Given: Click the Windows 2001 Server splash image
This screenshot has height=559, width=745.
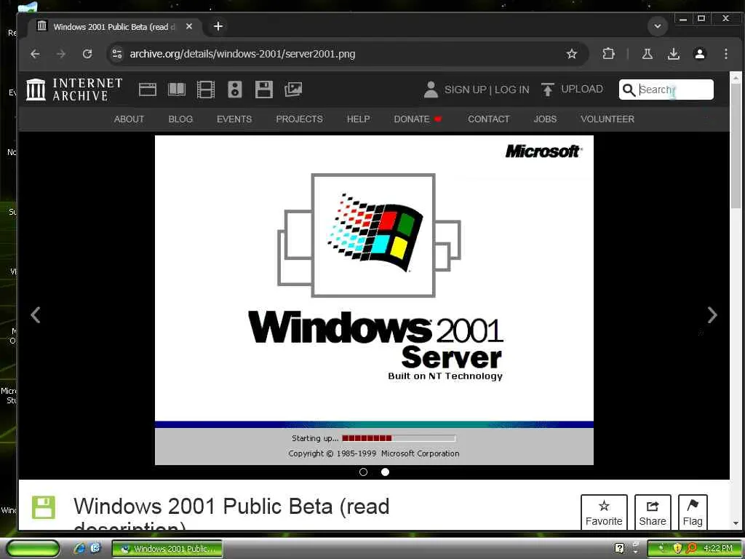Looking at the screenshot, I should (x=374, y=300).
